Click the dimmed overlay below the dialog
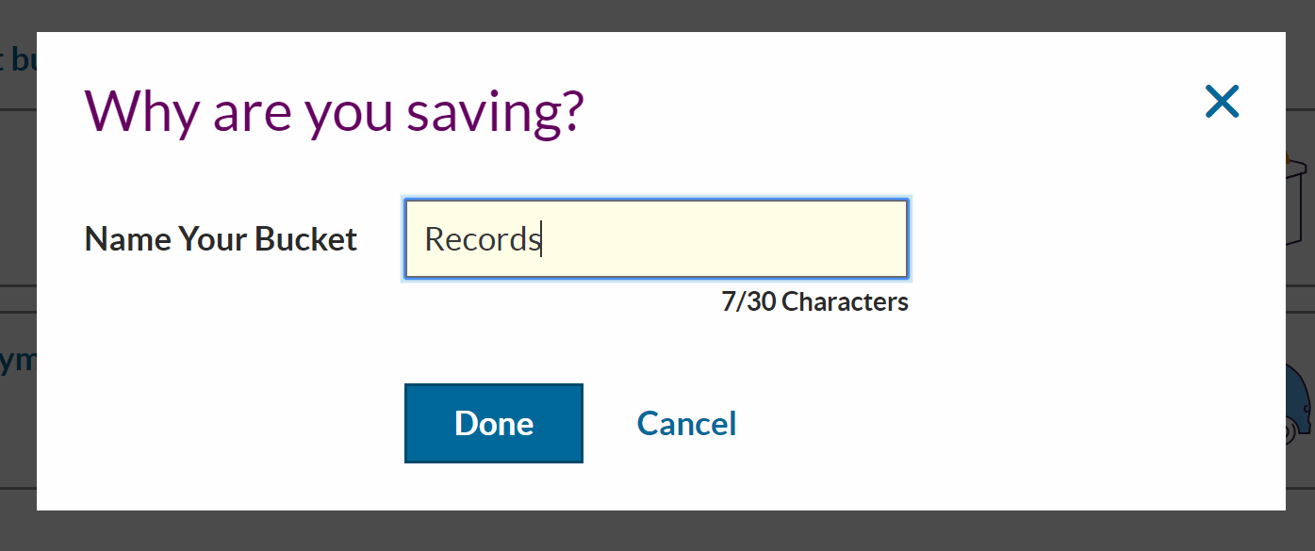This screenshot has width=1315, height=551. click(x=660, y=532)
